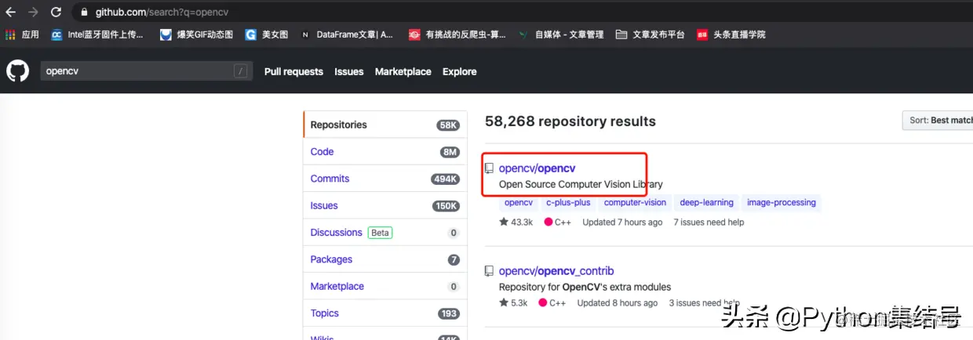Open the 爆笑GIF动态图 bookmark
This screenshot has width=973, height=340.
[x=197, y=34]
